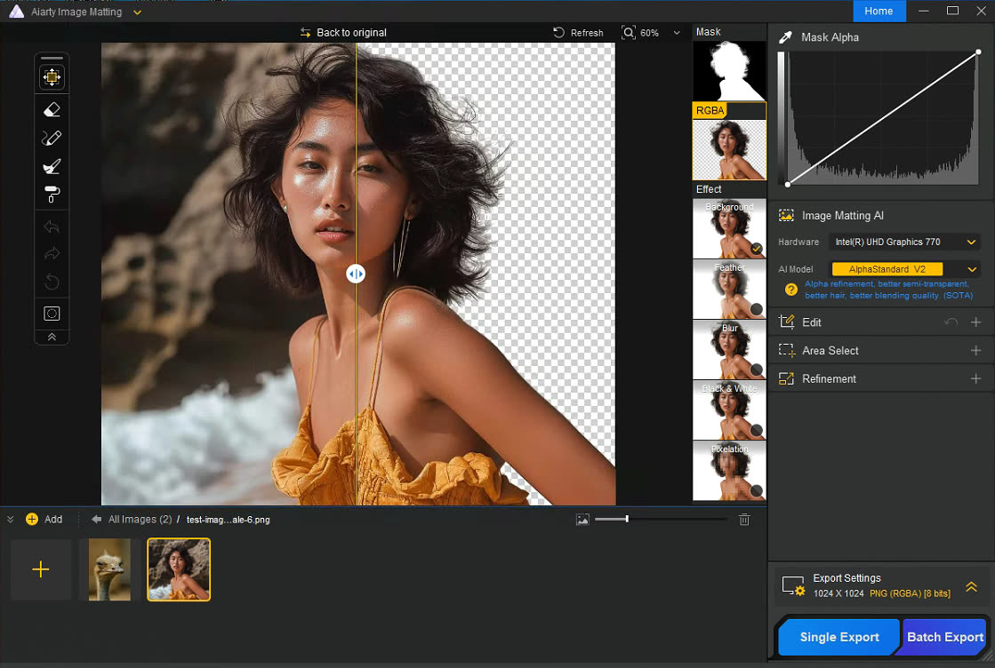The image size is (995, 668).
Task: Click the Move/Pan tool icon
Action: (52, 77)
